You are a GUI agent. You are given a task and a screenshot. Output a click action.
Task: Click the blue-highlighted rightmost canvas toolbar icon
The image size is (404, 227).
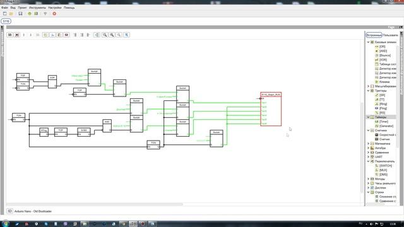126,35
